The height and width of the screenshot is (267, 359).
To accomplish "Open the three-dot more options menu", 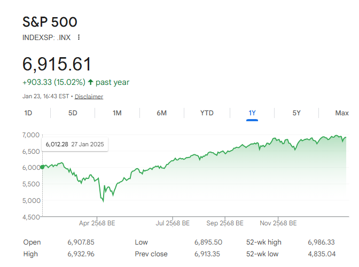I will tap(79, 37).
